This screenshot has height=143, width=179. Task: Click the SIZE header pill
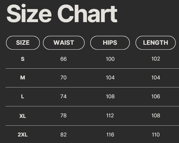pyautogui.click(x=23, y=43)
